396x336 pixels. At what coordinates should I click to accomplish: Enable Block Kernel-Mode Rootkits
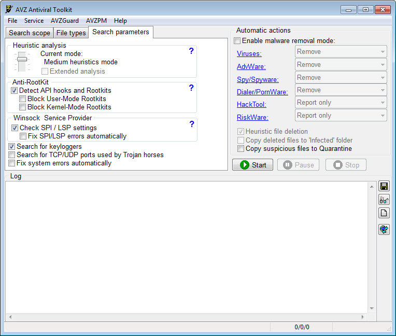pos(22,107)
